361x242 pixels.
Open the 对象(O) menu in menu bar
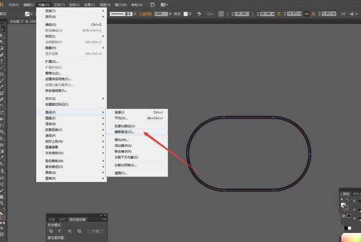click(x=41, y=4)
